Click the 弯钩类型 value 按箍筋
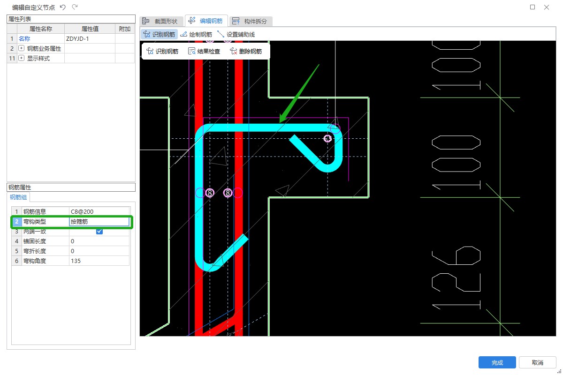 (99, 221)
